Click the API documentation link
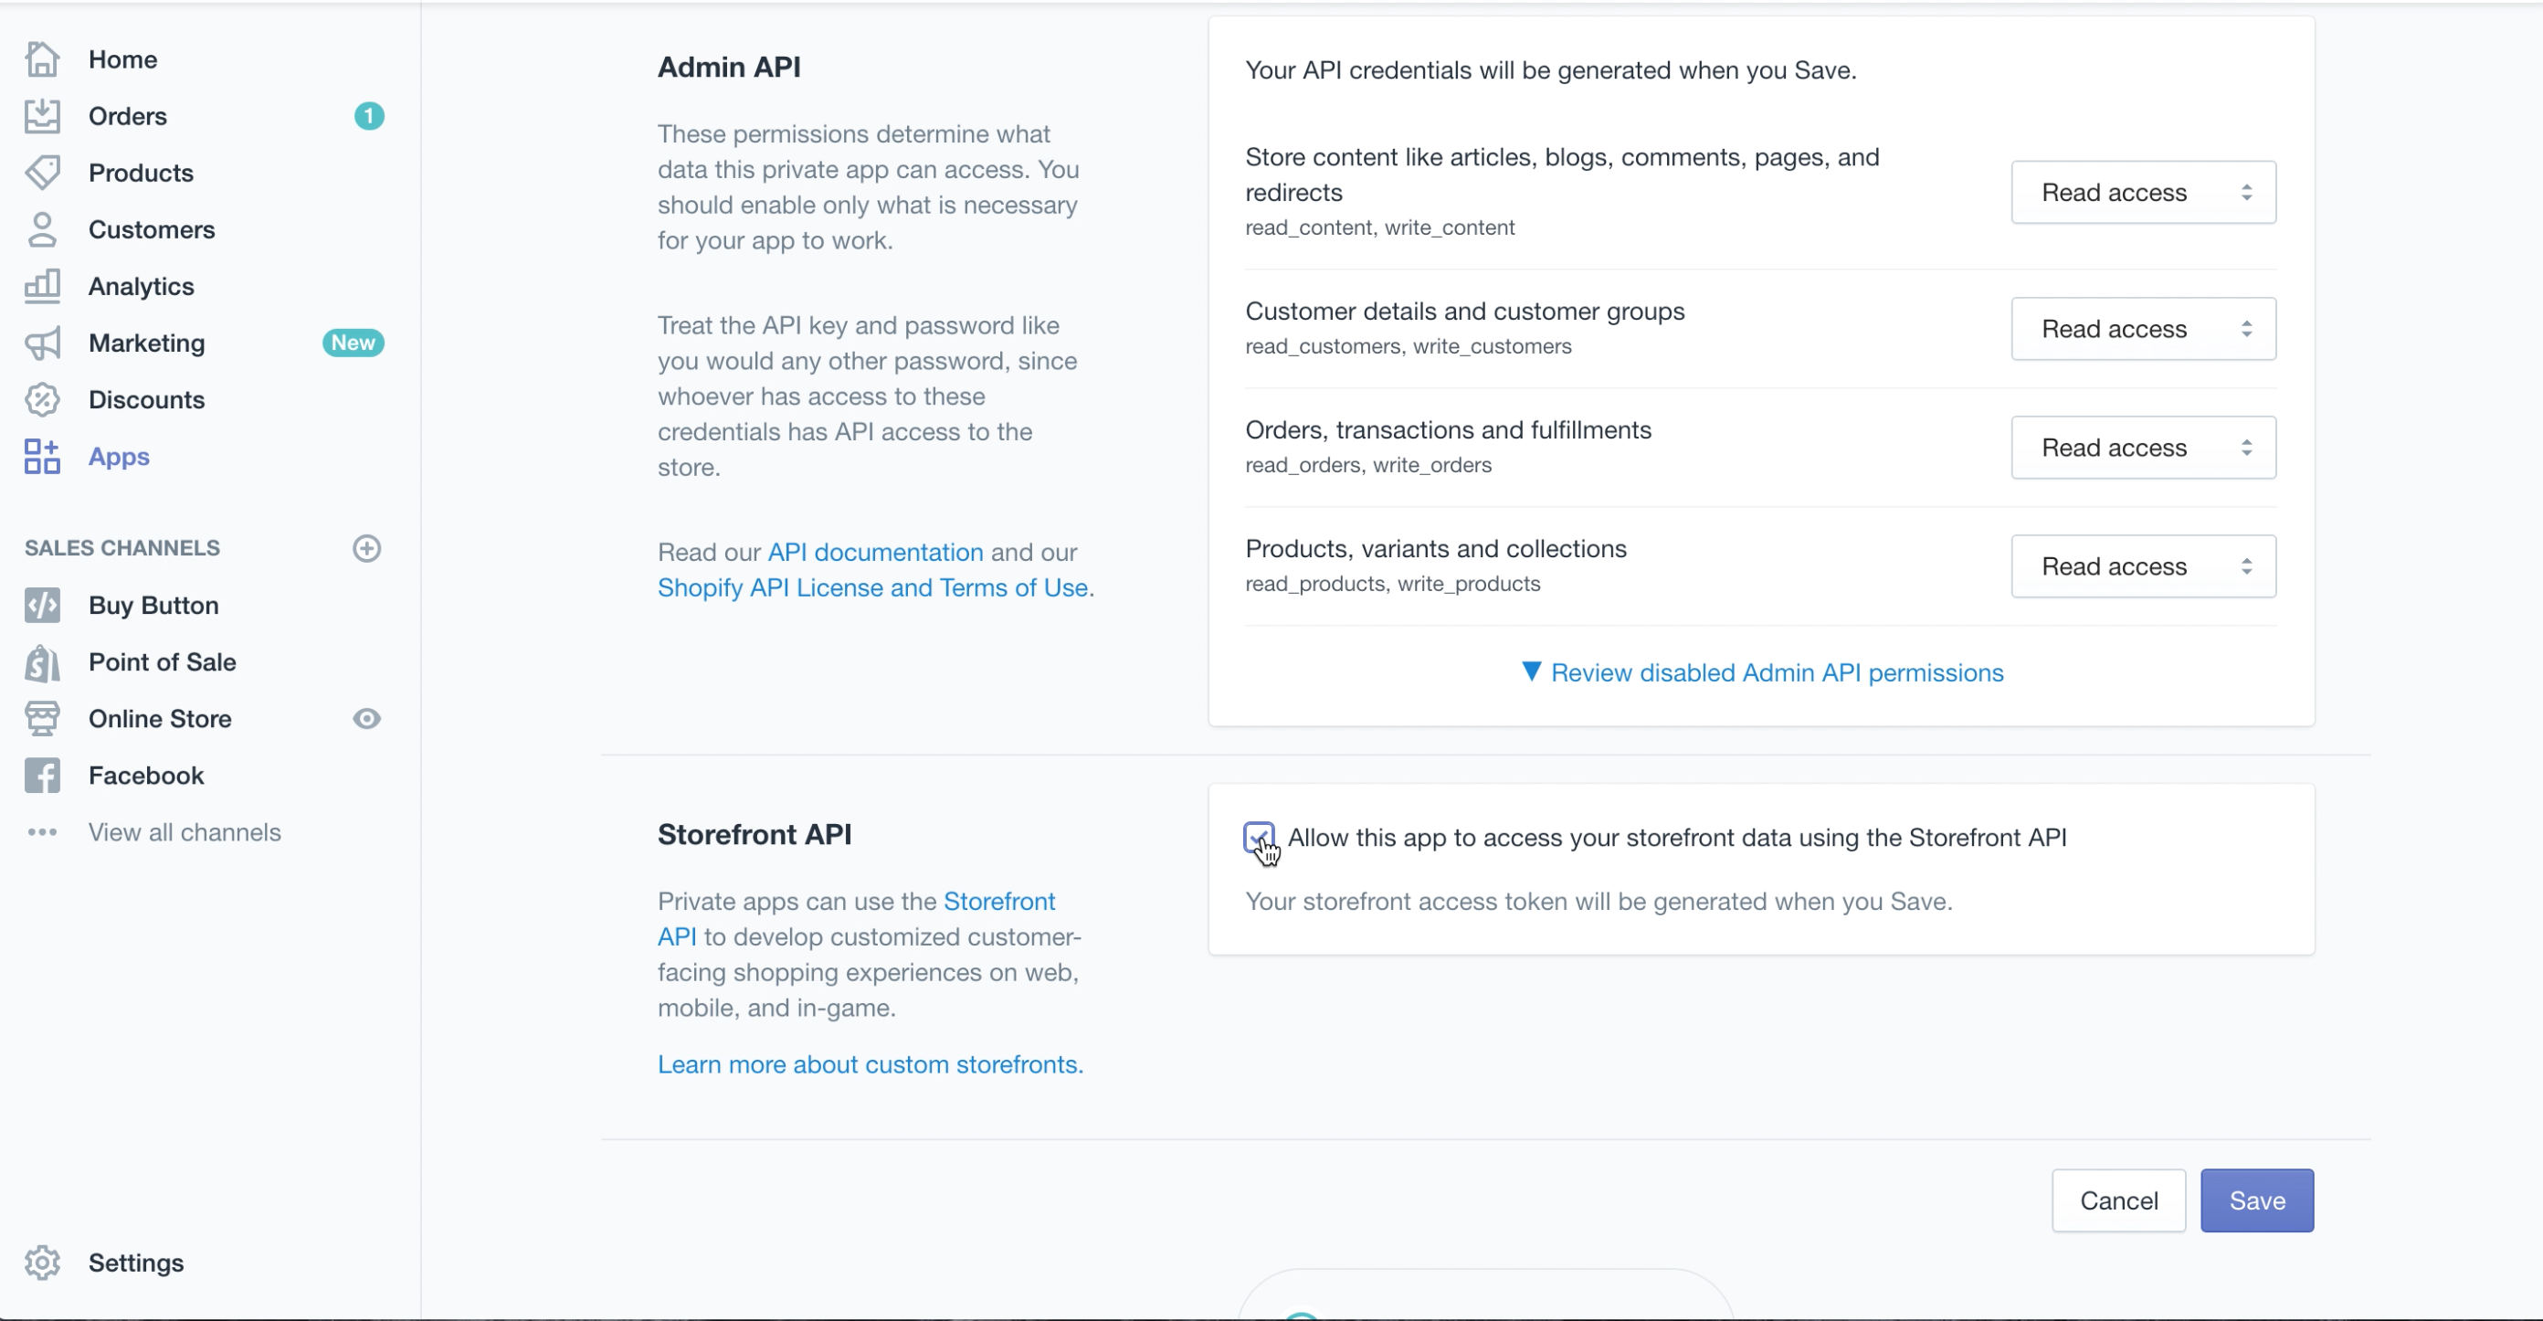 874,550
